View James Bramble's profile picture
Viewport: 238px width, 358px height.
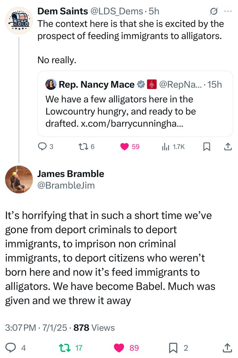pyautogui.click(x=19, y=179)
